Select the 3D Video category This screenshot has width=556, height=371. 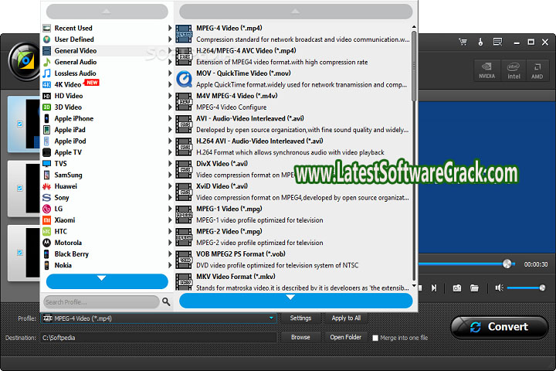107,107
